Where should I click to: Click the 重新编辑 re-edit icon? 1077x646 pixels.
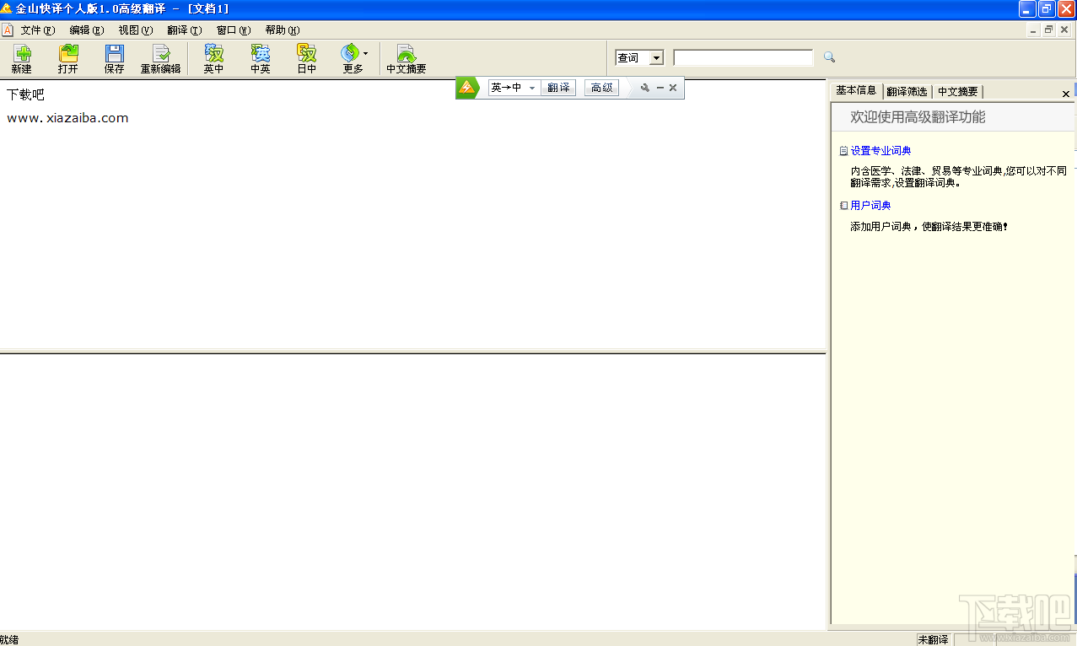[160, 59]
